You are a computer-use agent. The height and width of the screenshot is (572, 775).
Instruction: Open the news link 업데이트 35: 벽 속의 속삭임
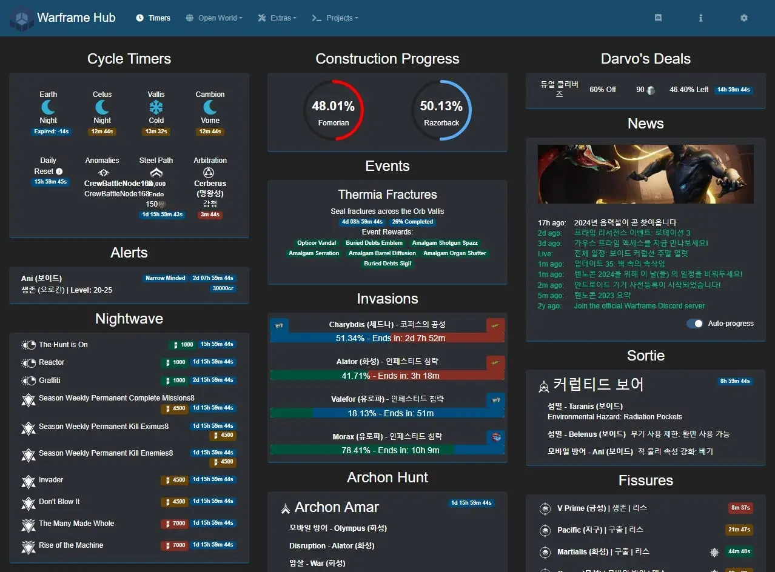click(x=619, y=264)
